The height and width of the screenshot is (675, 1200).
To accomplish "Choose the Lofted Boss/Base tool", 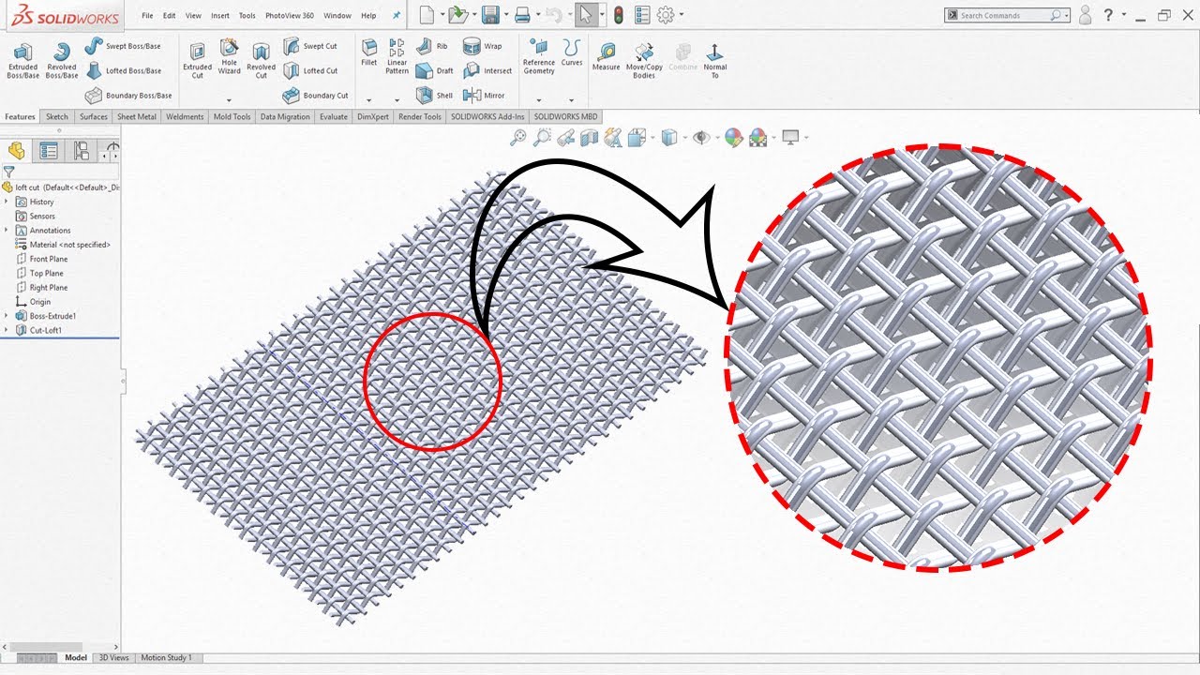I will click(123, 70).
